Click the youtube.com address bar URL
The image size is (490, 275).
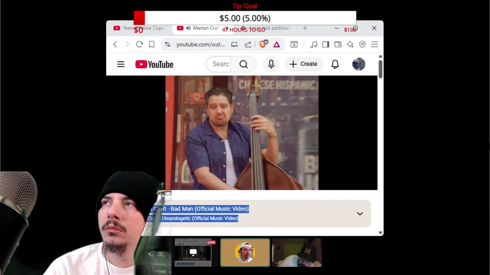(201, 45)
